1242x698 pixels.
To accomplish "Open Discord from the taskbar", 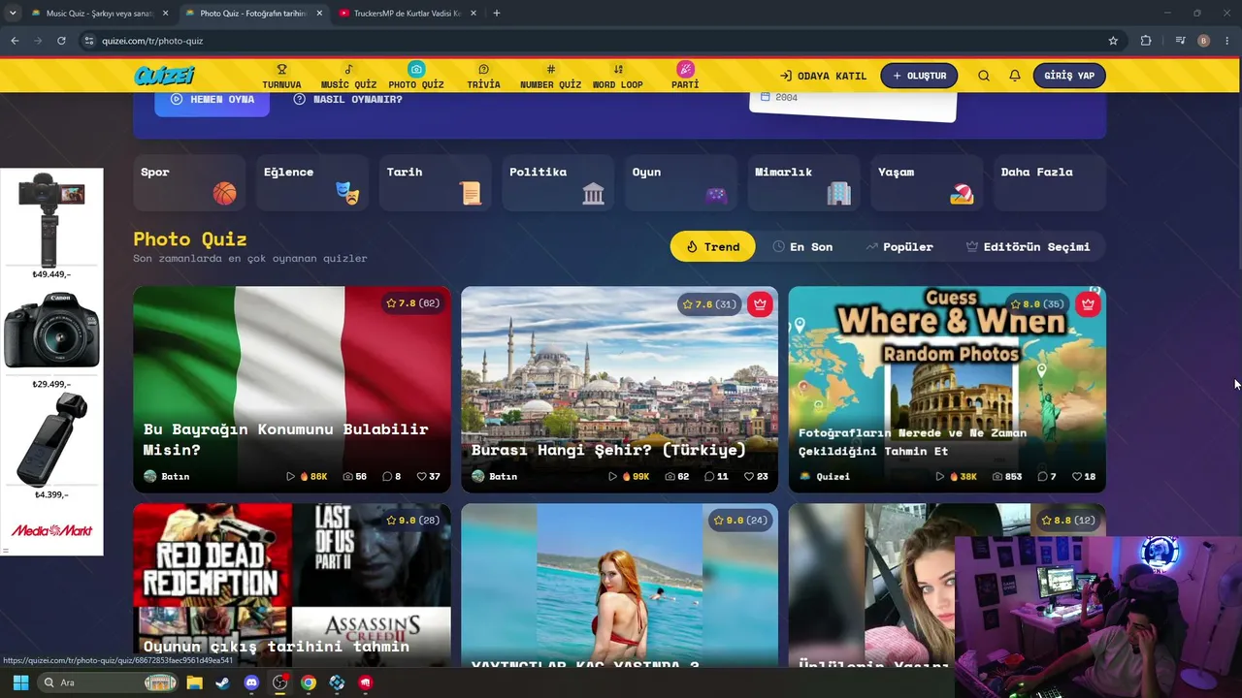I will coord(251,682).
